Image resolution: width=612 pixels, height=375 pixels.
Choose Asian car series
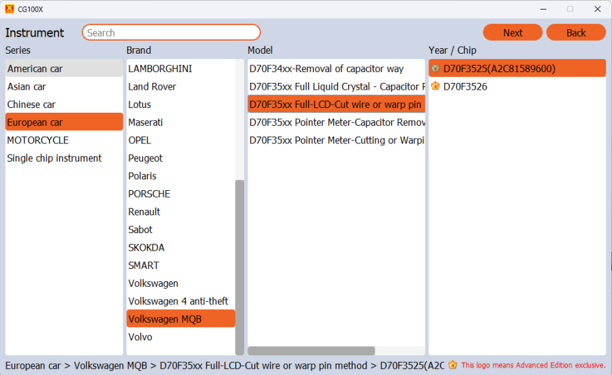pos(27,86)
